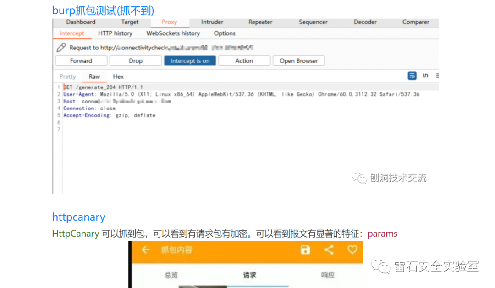
Task: Click the Open Browser button
Action: pos(299,61)
